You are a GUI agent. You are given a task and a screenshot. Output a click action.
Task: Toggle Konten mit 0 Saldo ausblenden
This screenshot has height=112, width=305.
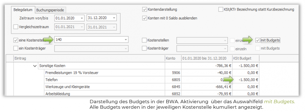click(x=144, y=18)
